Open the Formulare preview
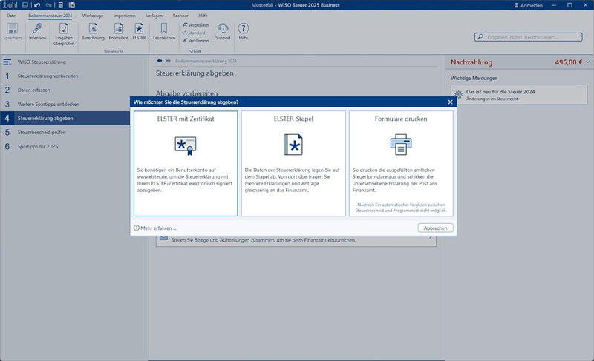 pyautogui.click(x=118, y=32)
